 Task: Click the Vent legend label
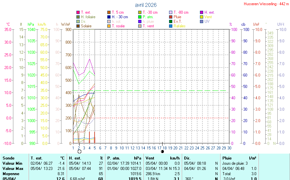point(208,17)
